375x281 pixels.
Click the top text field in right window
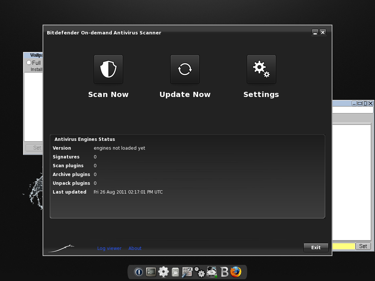pos(353,110)
